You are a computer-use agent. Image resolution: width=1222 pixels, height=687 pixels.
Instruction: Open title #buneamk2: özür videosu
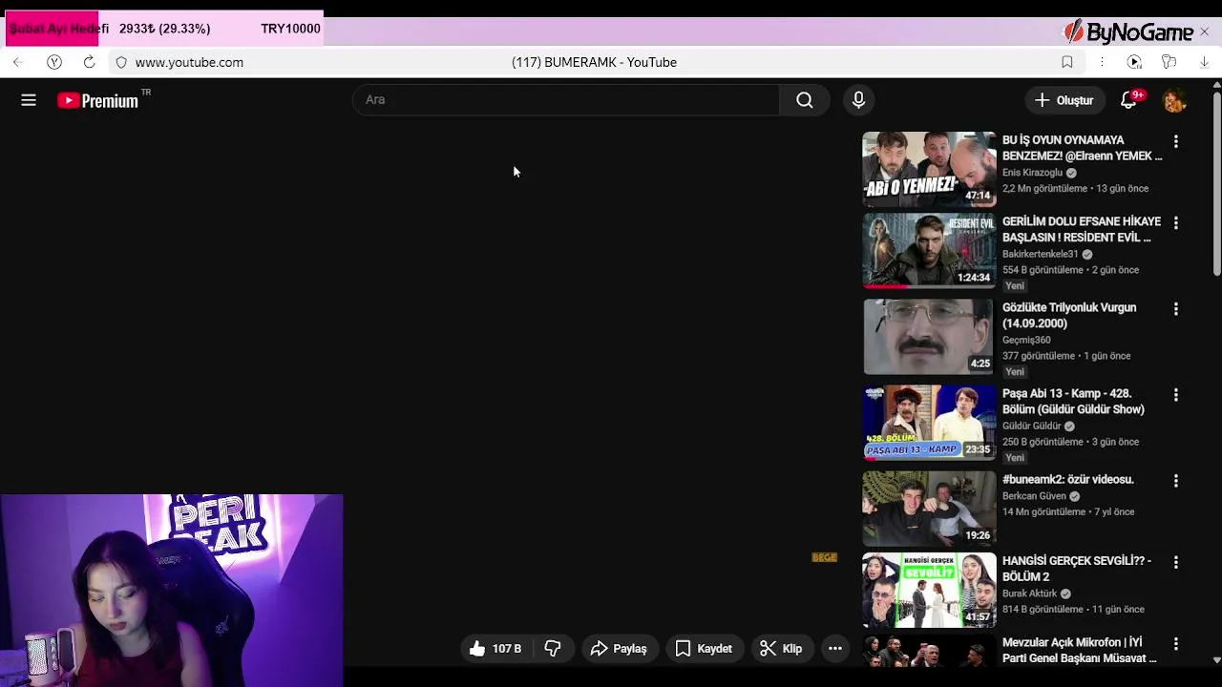click(x=1068, y=480)
